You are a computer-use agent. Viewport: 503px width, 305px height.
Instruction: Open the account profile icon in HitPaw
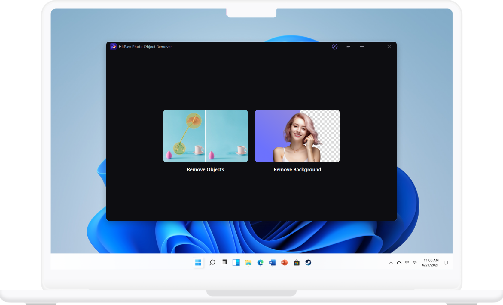coord(334,47)
